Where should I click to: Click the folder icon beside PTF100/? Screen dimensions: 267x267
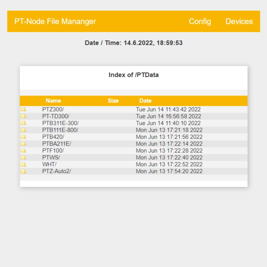pyautogui.click(x=23, y=151)
